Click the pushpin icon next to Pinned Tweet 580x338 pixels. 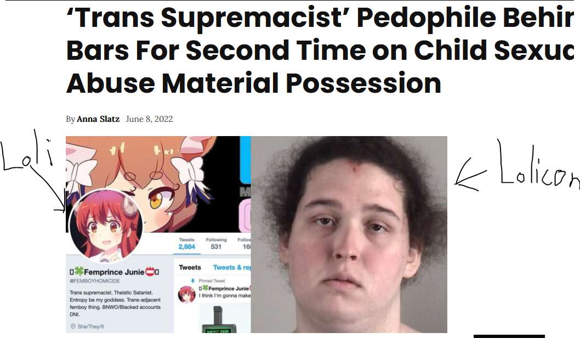click(x=192, y=281)
